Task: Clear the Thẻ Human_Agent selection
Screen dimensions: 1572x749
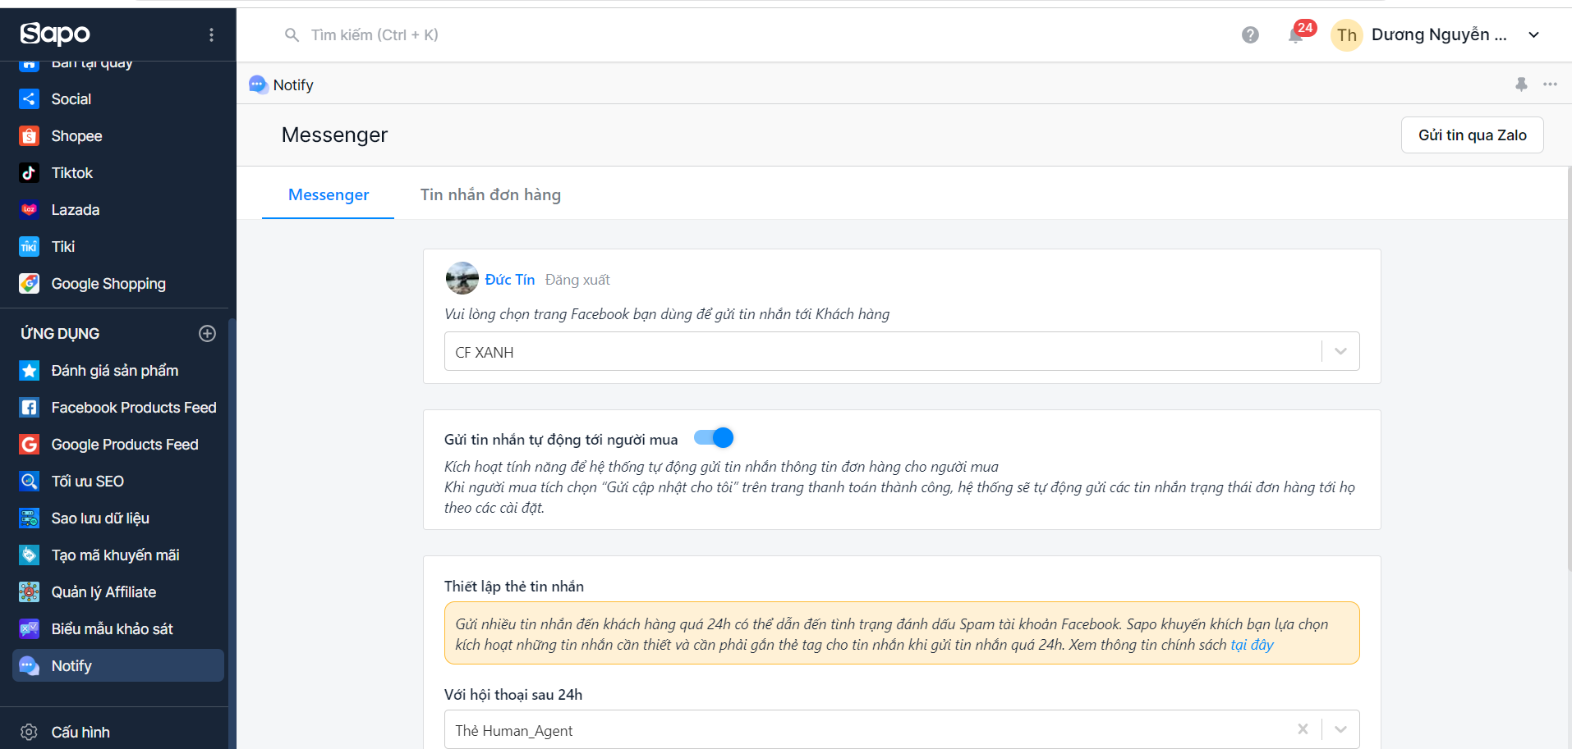Action: tap(1303, 729)
